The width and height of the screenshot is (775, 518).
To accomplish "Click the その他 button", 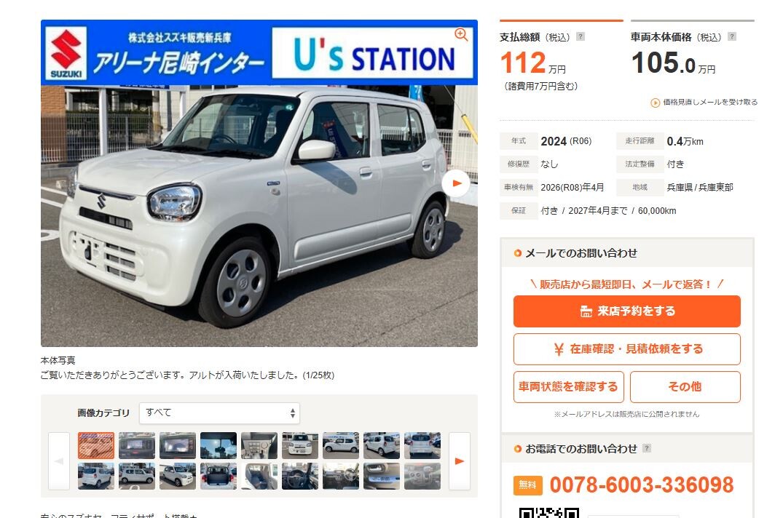I will [x=685, y=386].
